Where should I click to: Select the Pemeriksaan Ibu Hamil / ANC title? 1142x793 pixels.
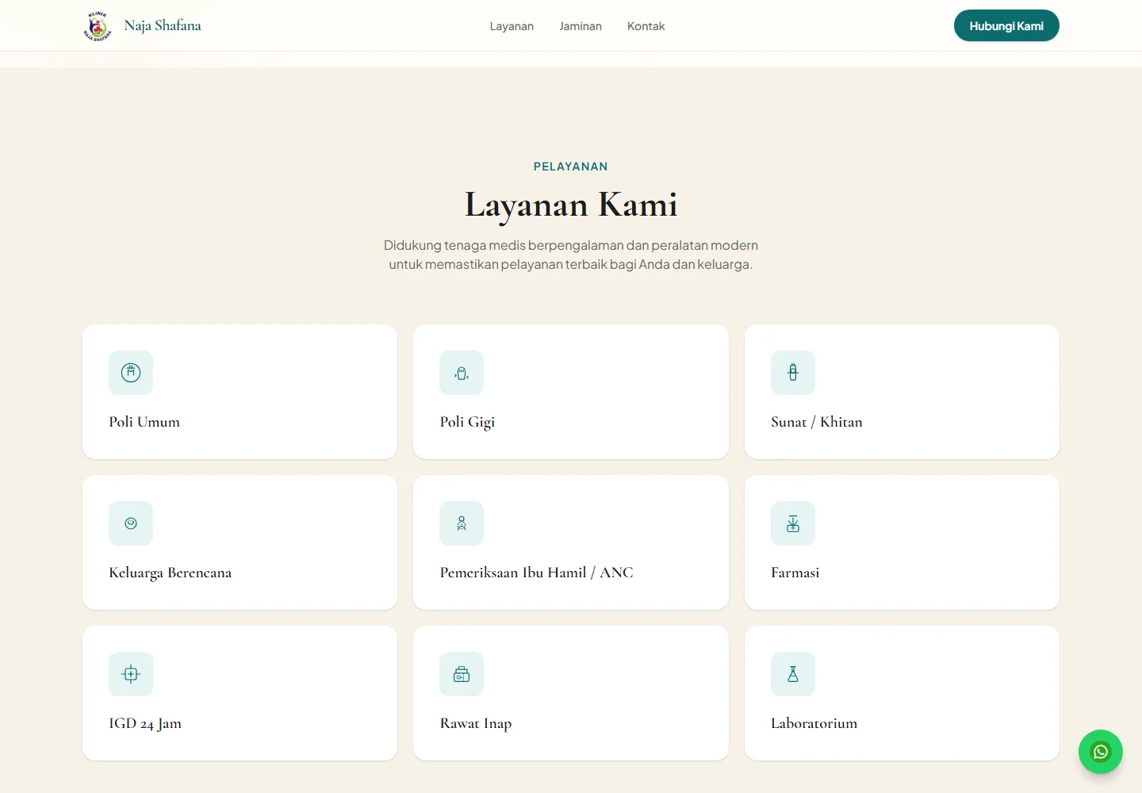(536, 573)
